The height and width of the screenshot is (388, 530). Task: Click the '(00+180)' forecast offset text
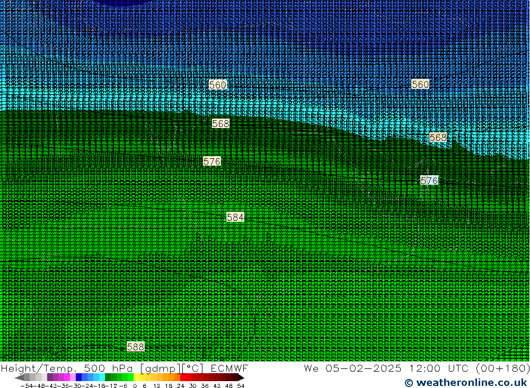coord(502,368)
